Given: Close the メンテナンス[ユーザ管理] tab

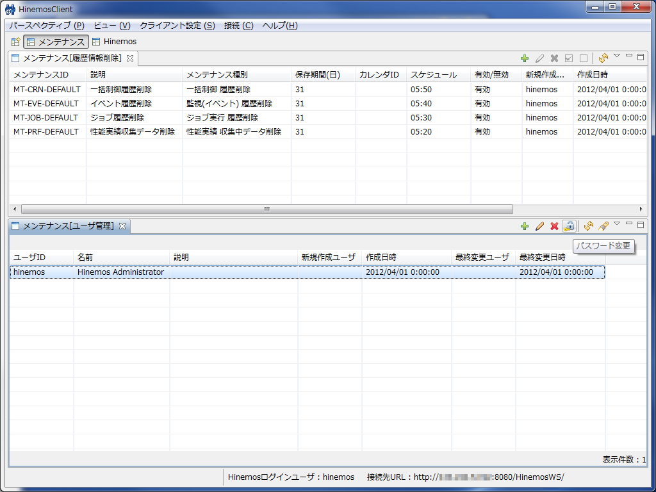Looking at the screenshot, I should tap(122, 226).
